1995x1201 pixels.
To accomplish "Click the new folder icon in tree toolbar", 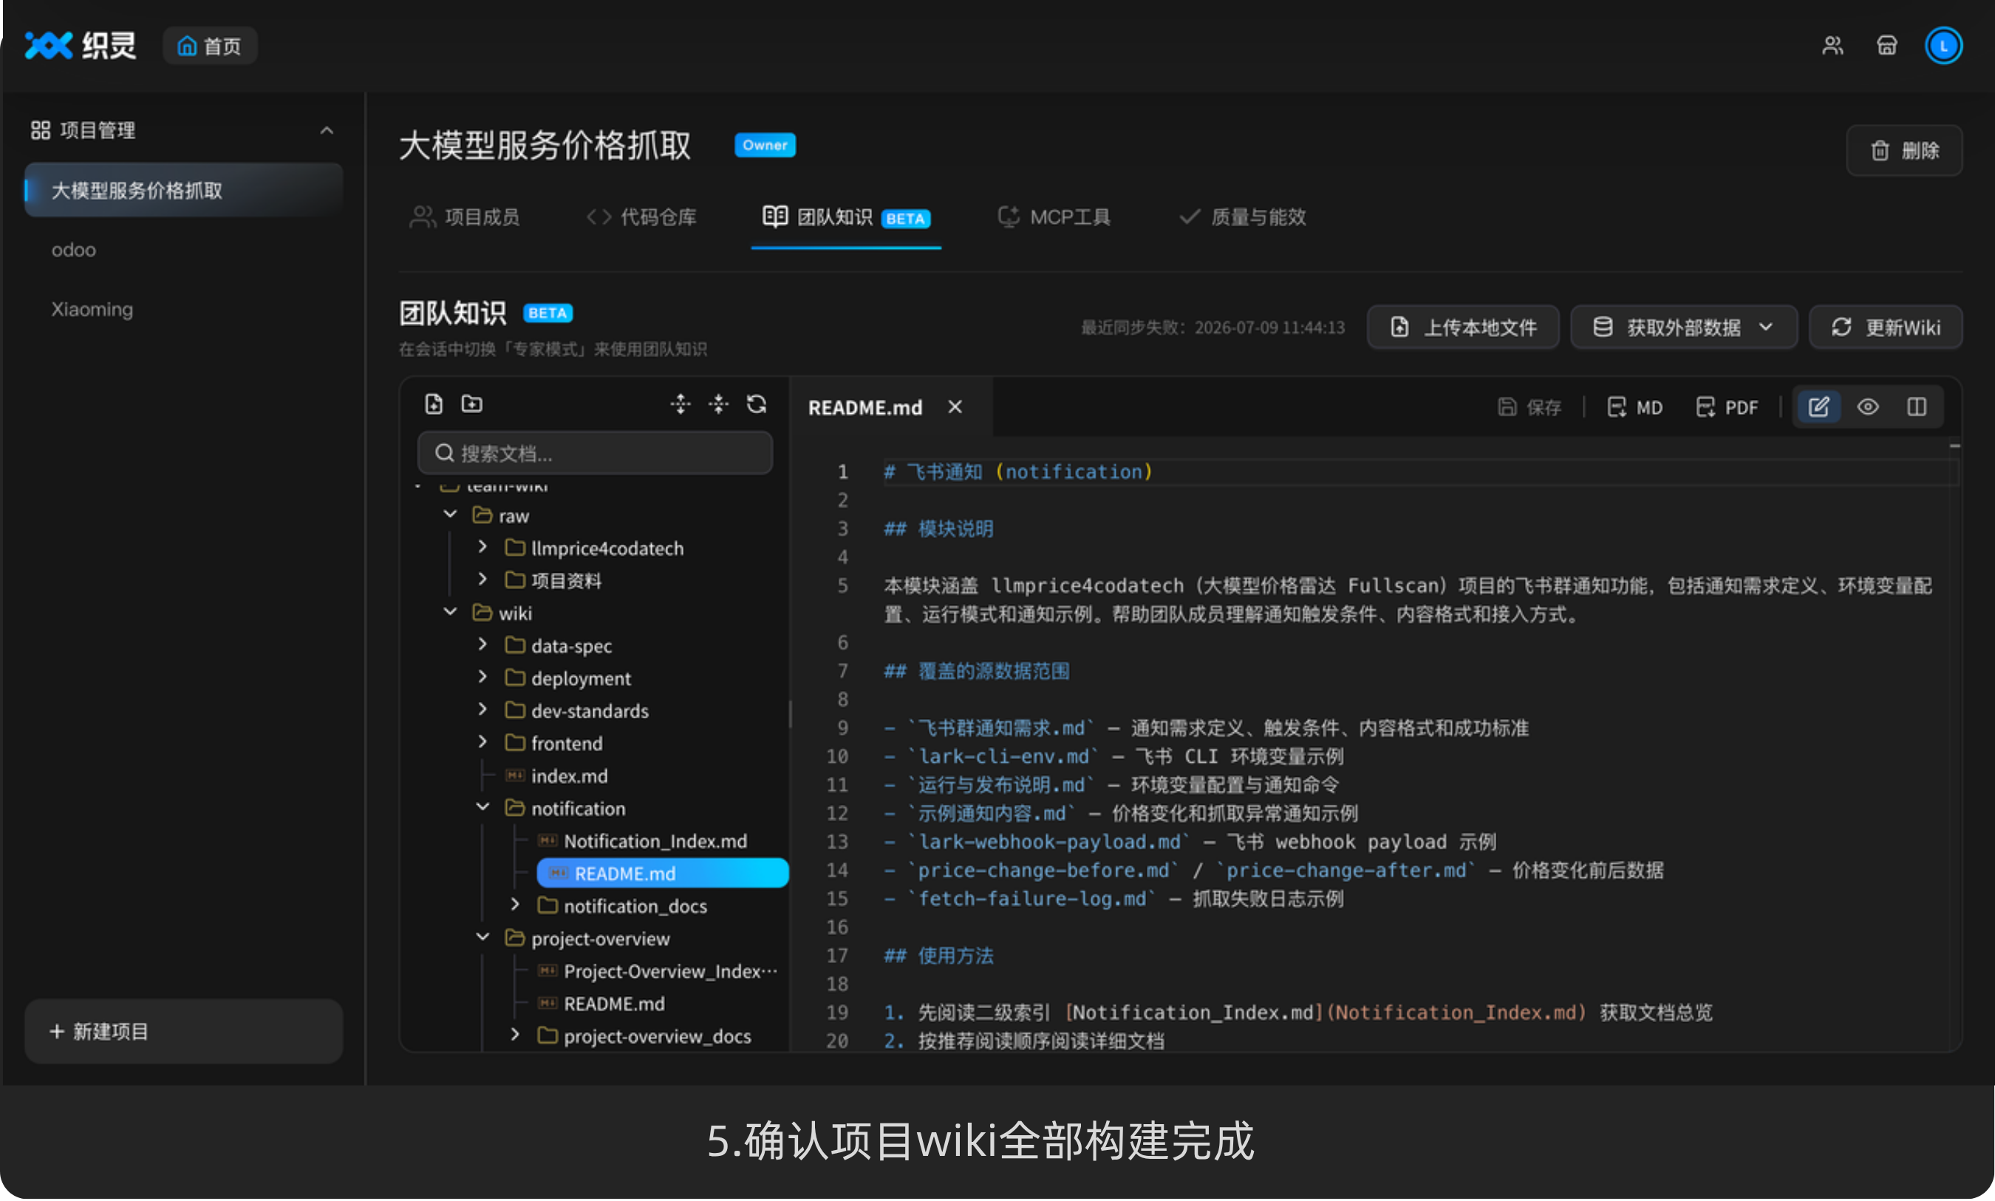I will tap(471, 404).
